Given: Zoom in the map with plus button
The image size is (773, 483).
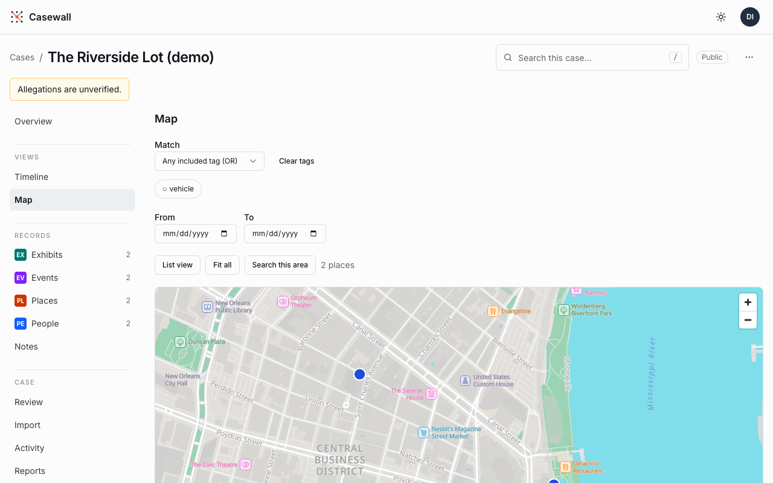Looking at the screenshot, I should [x=748, y=302].
